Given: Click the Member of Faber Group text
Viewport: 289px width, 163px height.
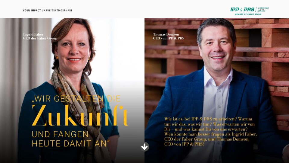Looking at the screenshot, I should pos(248,14).
